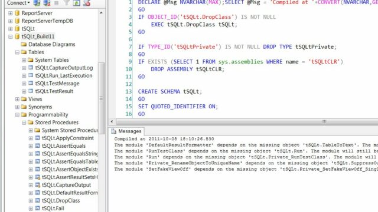Click message about module 'RunTestClass'
This screenshot has width=378, height=212.
(x=246, y=151)
